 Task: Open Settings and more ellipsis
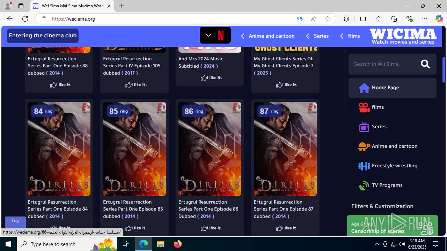coord(424,19)
